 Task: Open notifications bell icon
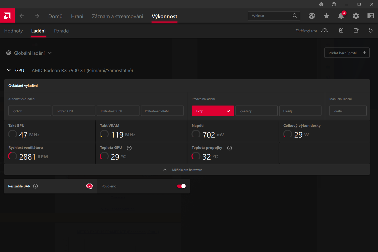coord(341,16)
